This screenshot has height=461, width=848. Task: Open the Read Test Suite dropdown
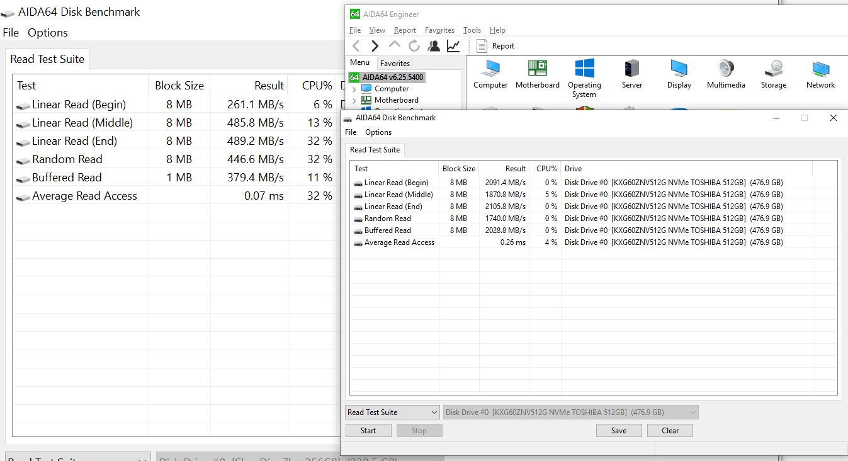click(x=392, y=413)
